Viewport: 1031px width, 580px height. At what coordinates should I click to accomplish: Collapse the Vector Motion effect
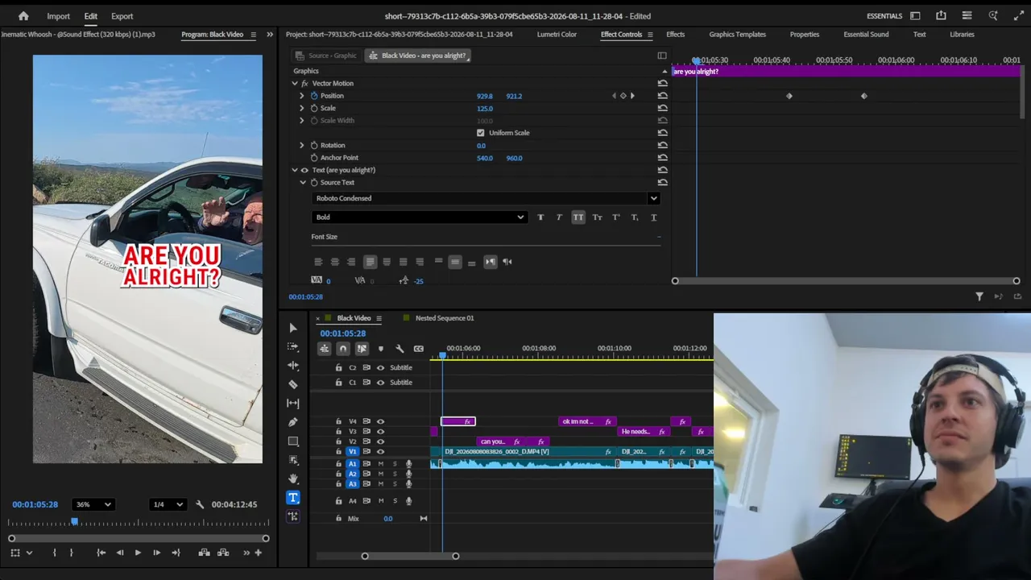tap(295, 84)
